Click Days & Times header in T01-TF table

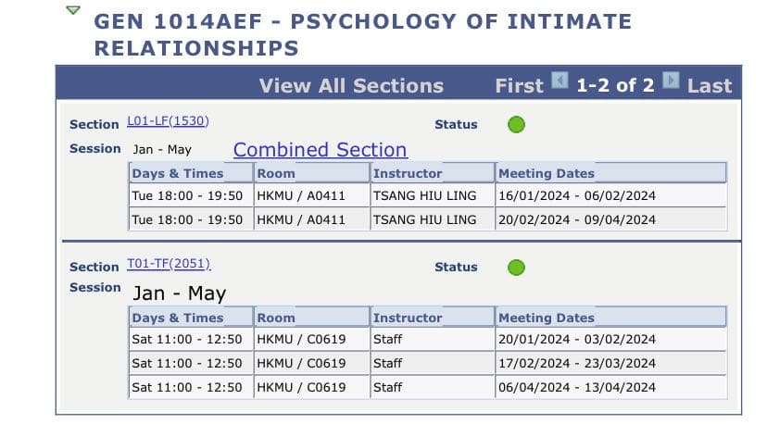click(x=178, y=318)
